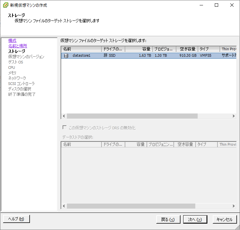This screenshot has height=230, width=240.
Task: Click lower table Thin Provi column header
Action: (227, 144)
